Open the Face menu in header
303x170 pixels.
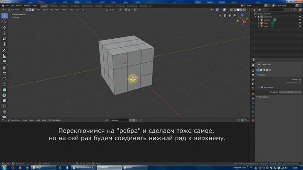point(77,9)
